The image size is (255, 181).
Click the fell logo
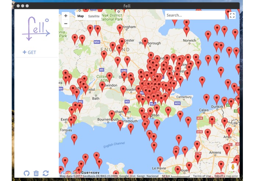pyautogui.click(x=36, y=29)
